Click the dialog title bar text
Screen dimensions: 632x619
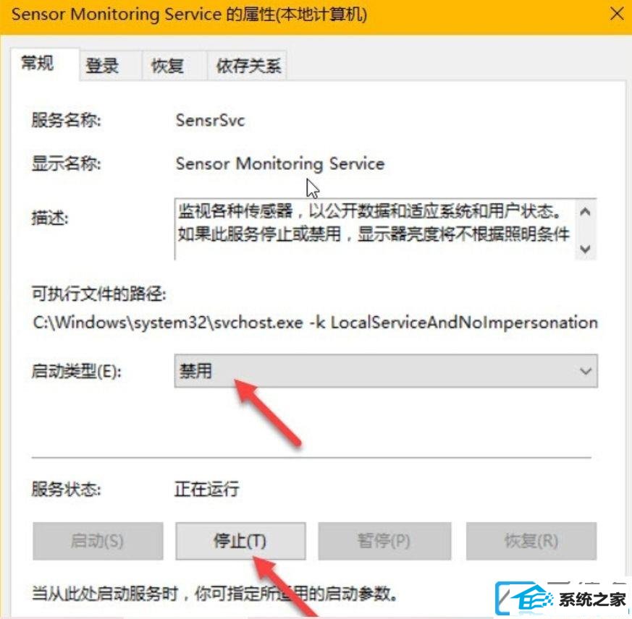pos(189,14)
